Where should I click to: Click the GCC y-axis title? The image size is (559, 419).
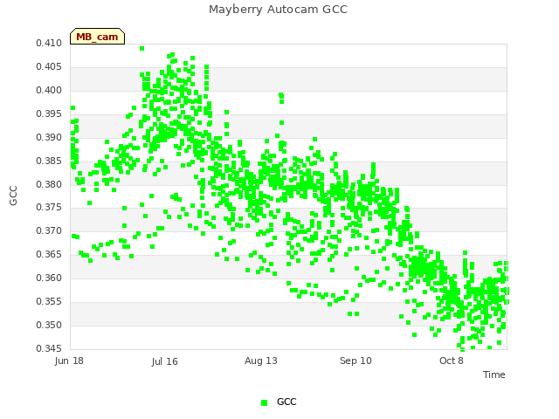13,196
